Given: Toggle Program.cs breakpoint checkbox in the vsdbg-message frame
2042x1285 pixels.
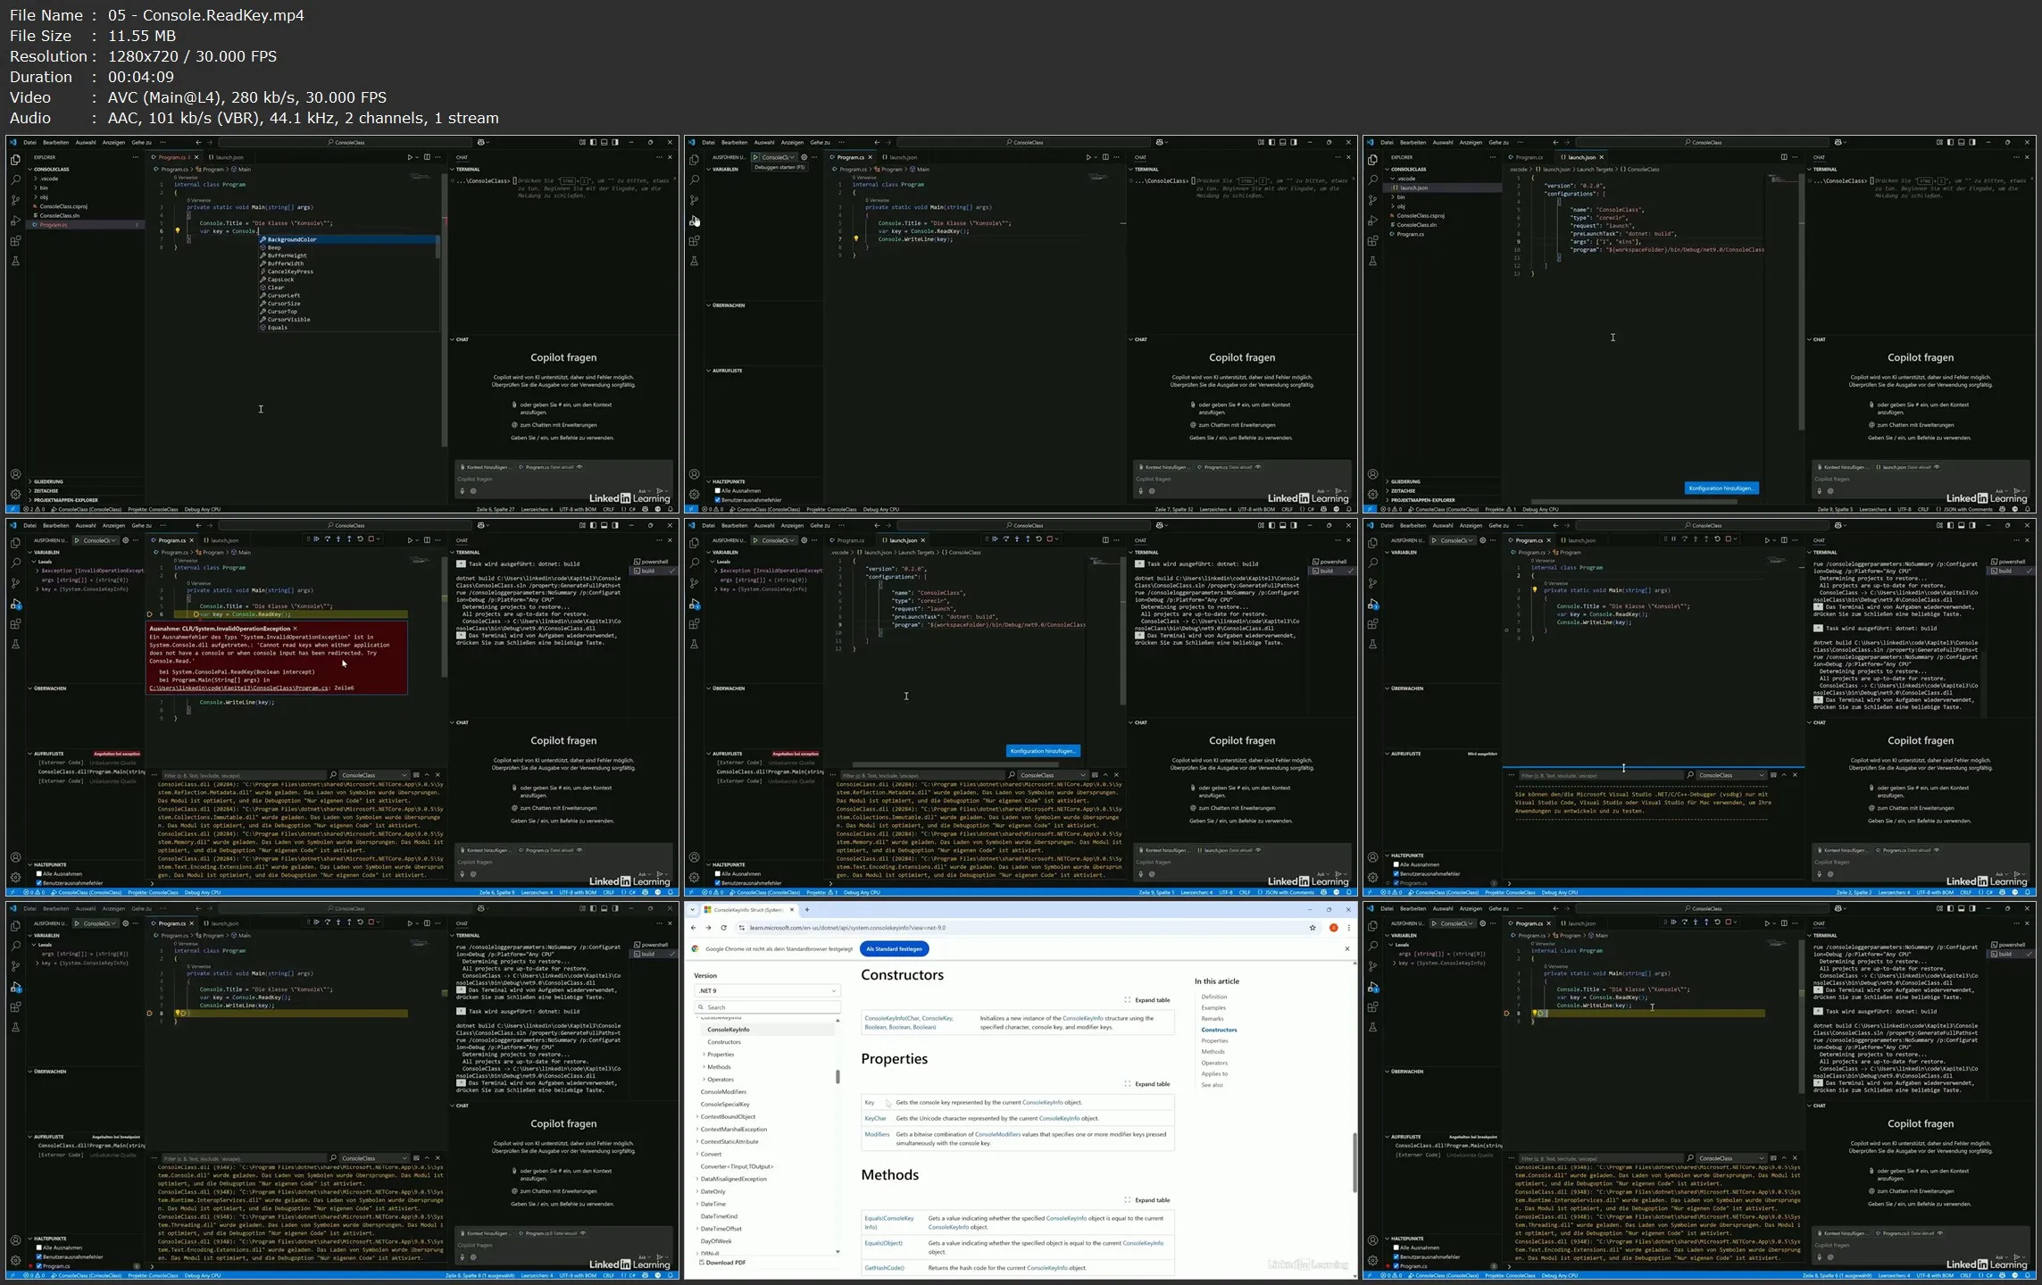Looking at the screenshot, I should [1396, 883].
